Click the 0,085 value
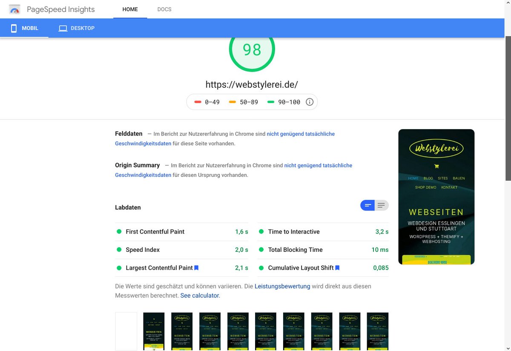This screenshot has height=351, width=511. [x=381, y=268]
